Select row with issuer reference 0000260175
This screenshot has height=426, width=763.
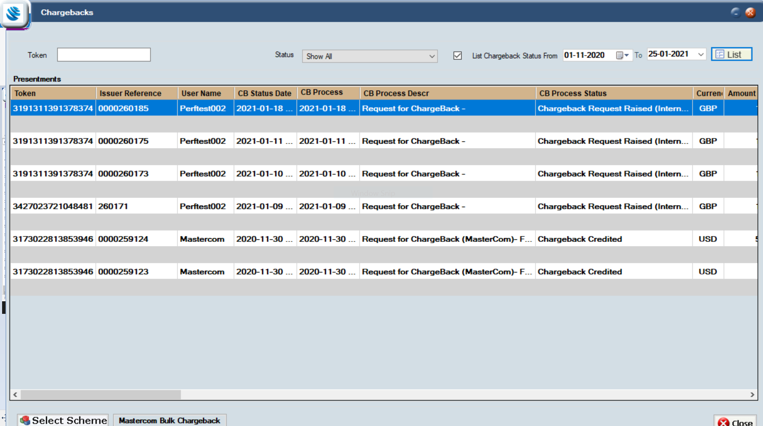384,141
